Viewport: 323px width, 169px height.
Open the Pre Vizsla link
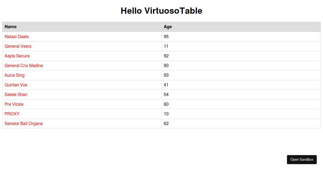[14, 104]
